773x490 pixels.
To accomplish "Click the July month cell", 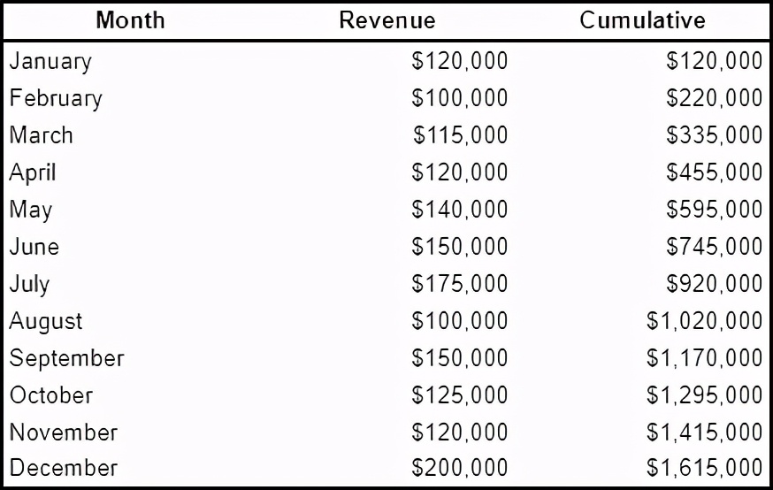I will 29,285.
